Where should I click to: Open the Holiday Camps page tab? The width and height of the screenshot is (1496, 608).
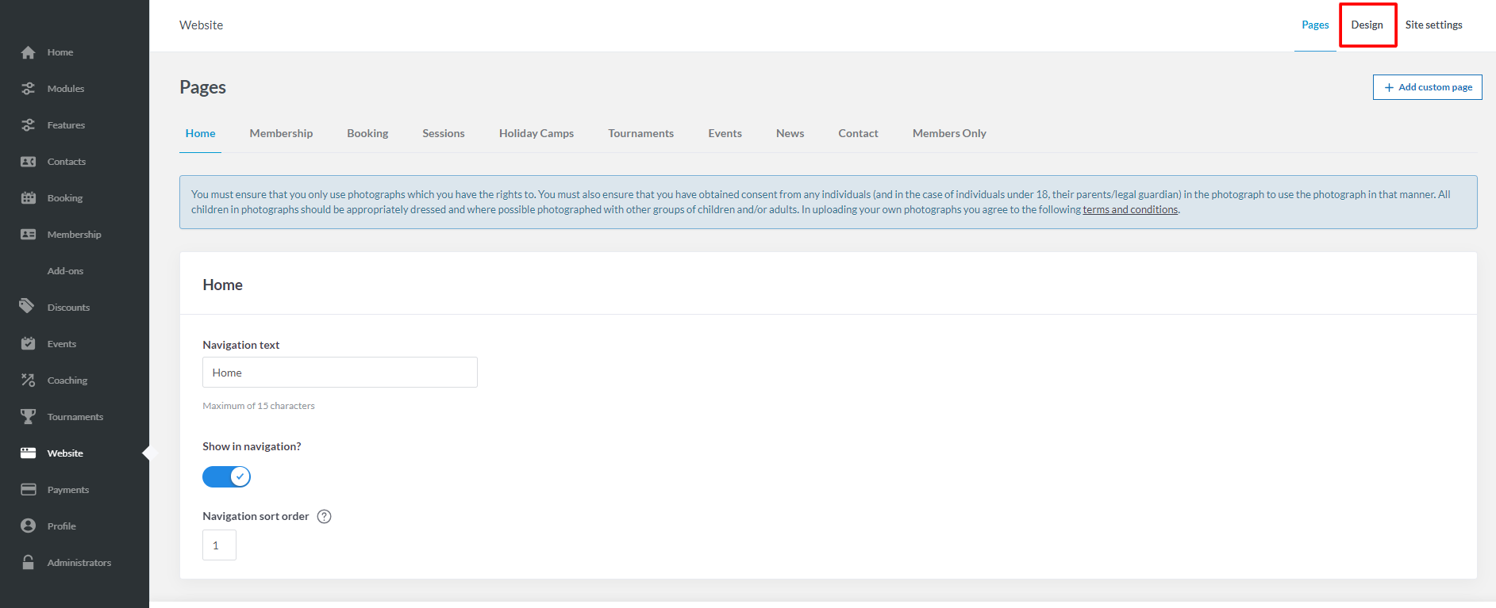point(536,133)
